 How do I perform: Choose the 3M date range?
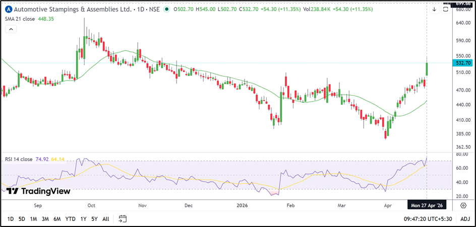[x=45, y=219]
